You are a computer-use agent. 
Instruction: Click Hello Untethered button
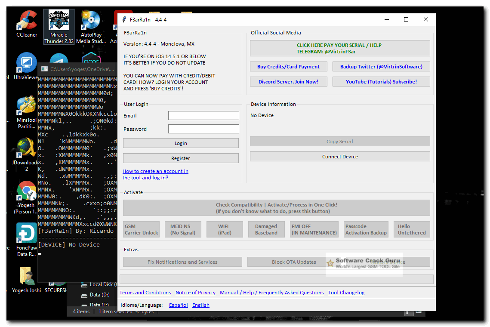pyautogui.click(x=412, y=229)
